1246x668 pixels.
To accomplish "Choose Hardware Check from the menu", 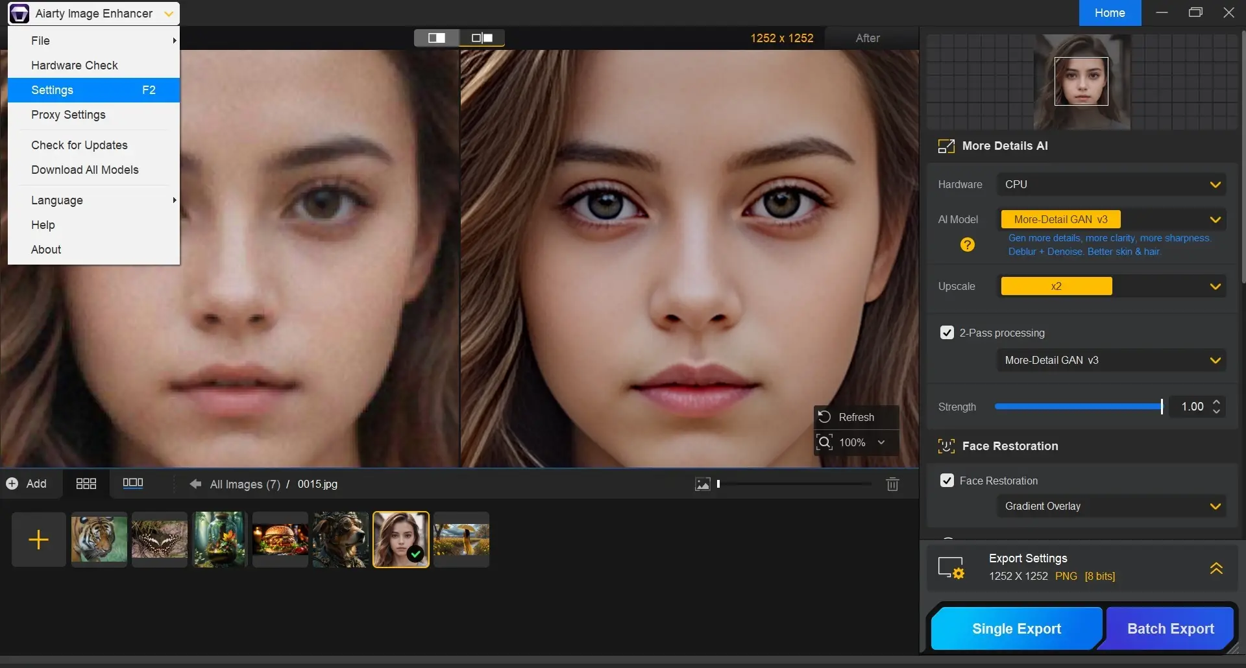I will point(75,66).
